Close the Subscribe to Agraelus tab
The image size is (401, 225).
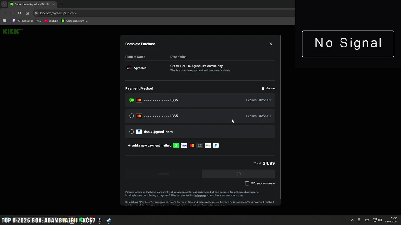[53, 4]
